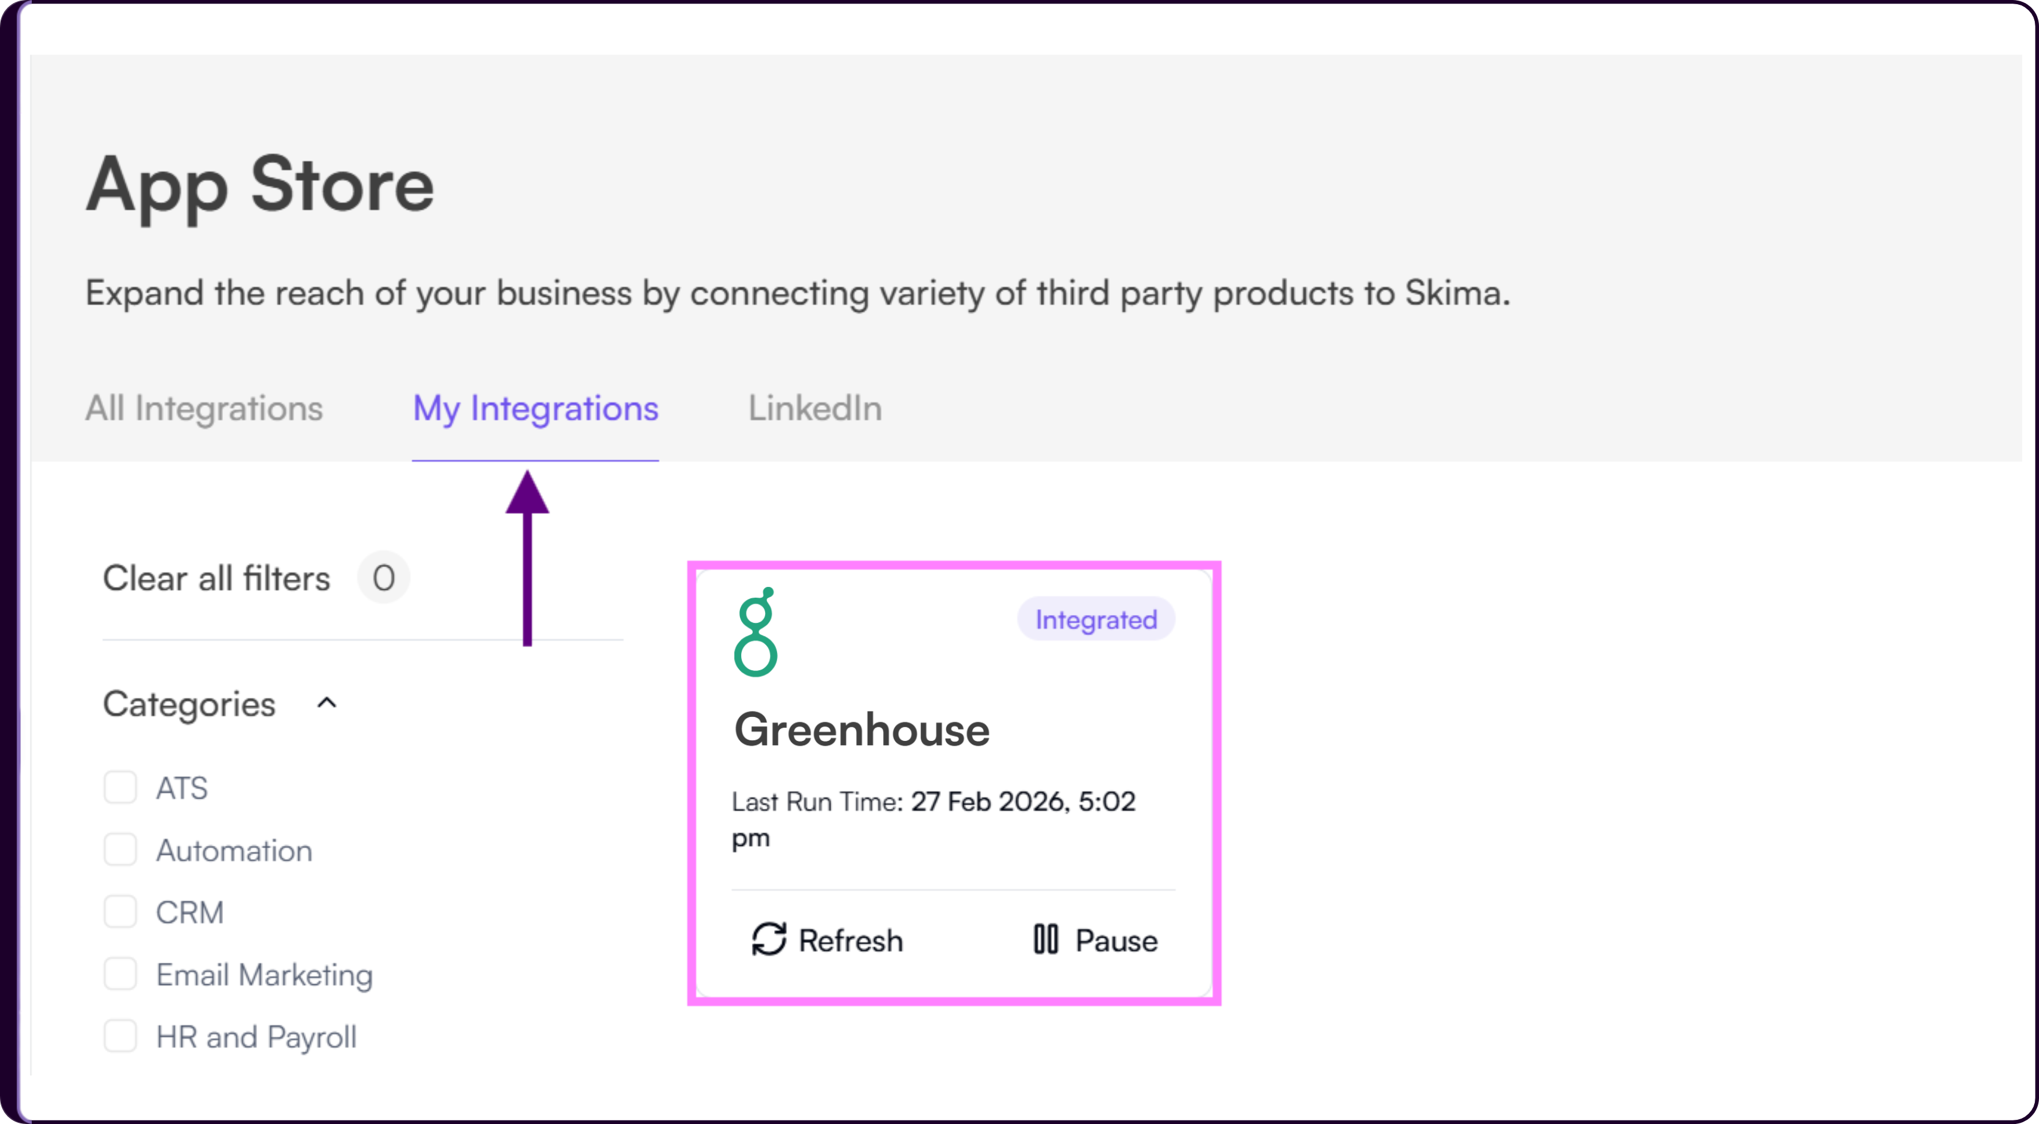Click the HR and Payroll label

[x=256, y=1038]
